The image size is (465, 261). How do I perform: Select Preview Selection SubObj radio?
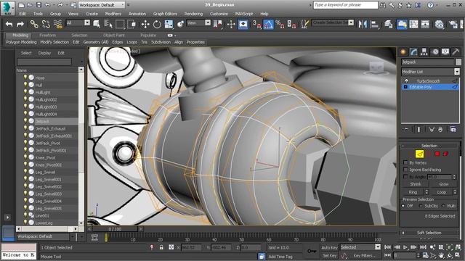click(x=421, y=206)
